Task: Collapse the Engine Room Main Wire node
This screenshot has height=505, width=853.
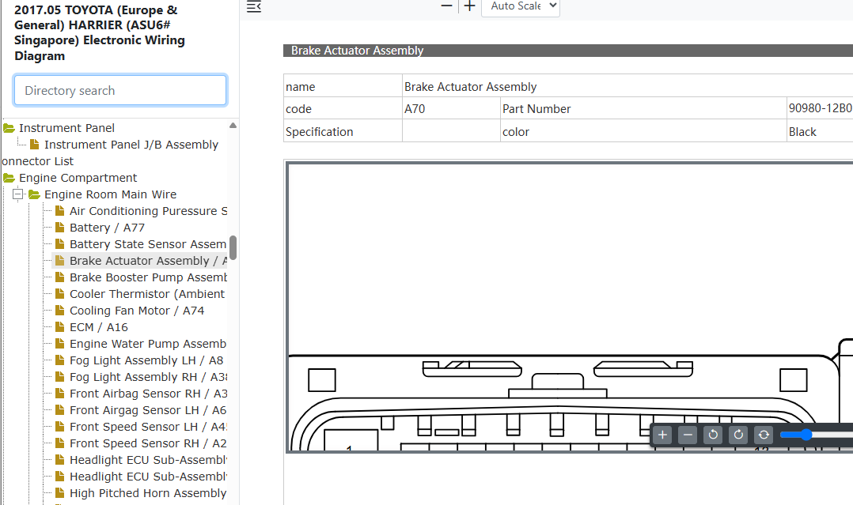Action: pos(18,194)
